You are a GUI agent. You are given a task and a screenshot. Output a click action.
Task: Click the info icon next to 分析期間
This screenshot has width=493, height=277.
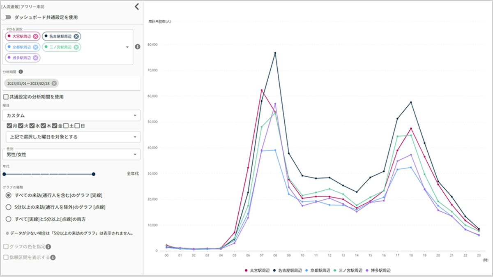click(x=21, y=72)
